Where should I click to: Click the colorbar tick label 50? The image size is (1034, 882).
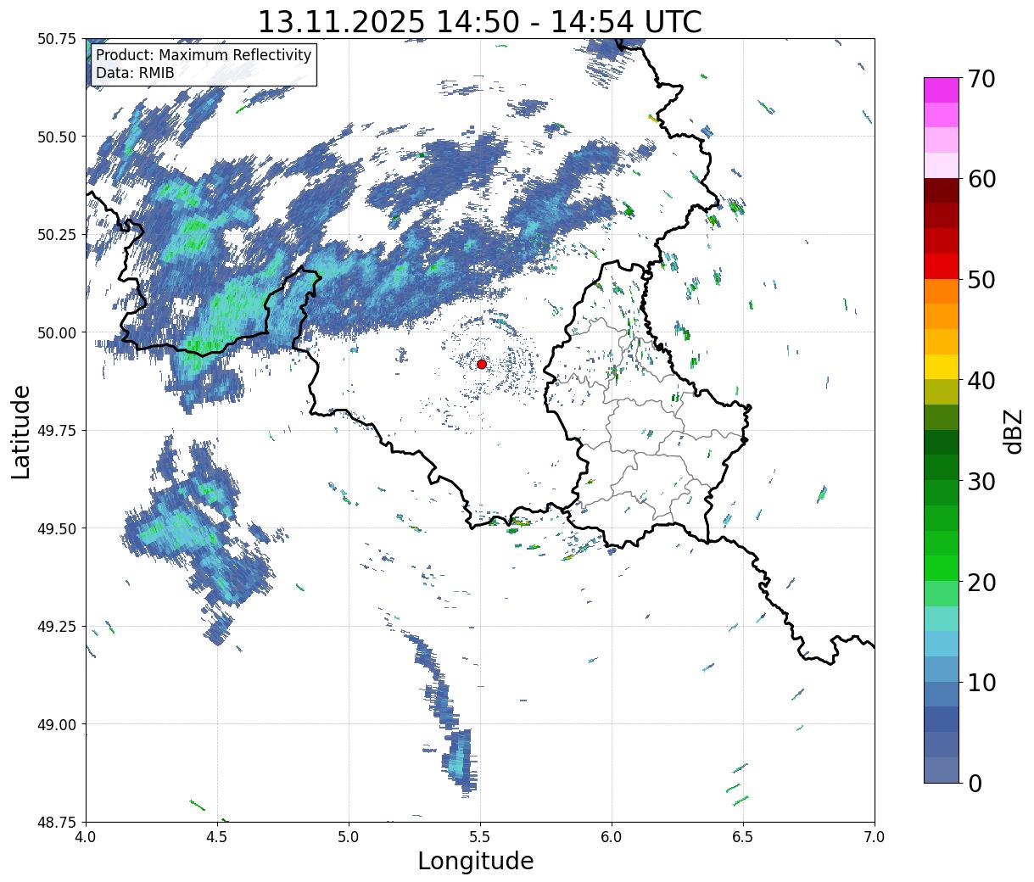coord(981,280)
